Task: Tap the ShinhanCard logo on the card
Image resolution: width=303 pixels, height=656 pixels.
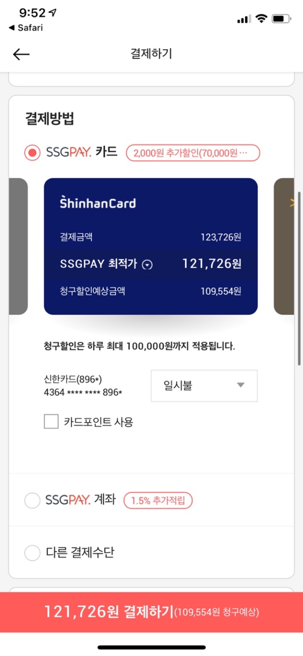Action: [98, 203]
